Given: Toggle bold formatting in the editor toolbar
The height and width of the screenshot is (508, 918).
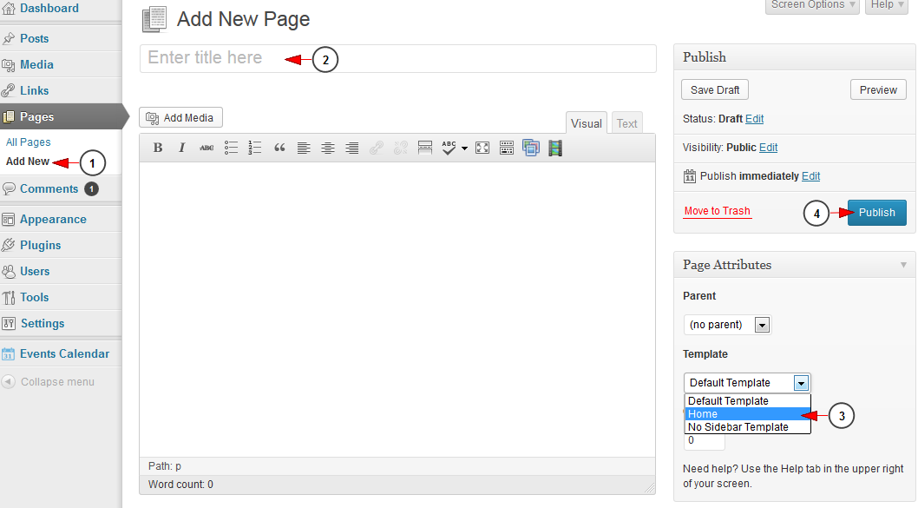Looking at the screenshot, I should click(158, 148).
